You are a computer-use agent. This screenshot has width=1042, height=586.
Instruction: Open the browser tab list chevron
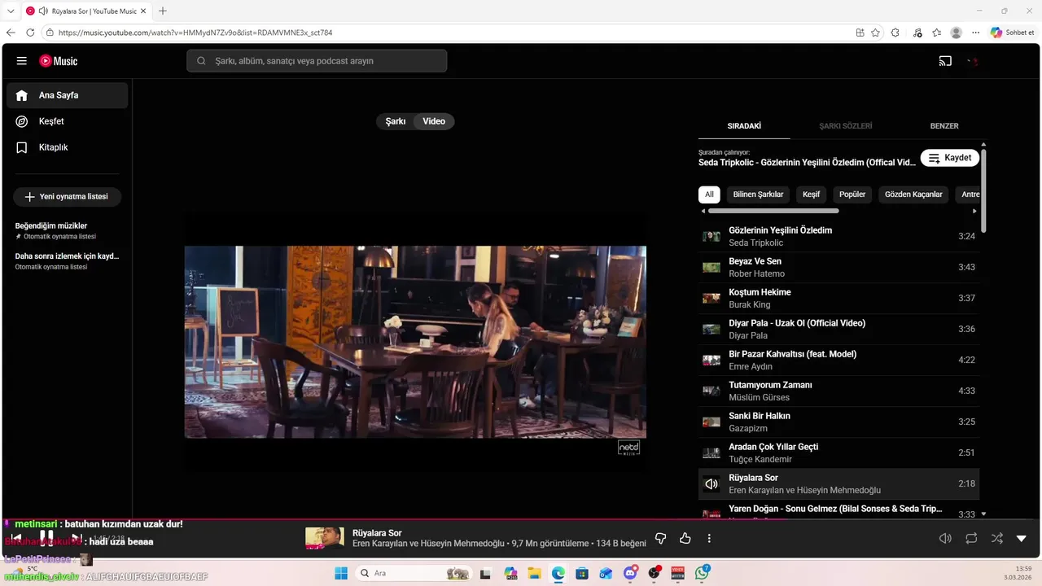pos(11,11)
